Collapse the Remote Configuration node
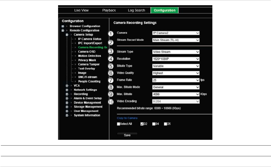Viewport: 271px width, 167px height. [x=63, y=30]
